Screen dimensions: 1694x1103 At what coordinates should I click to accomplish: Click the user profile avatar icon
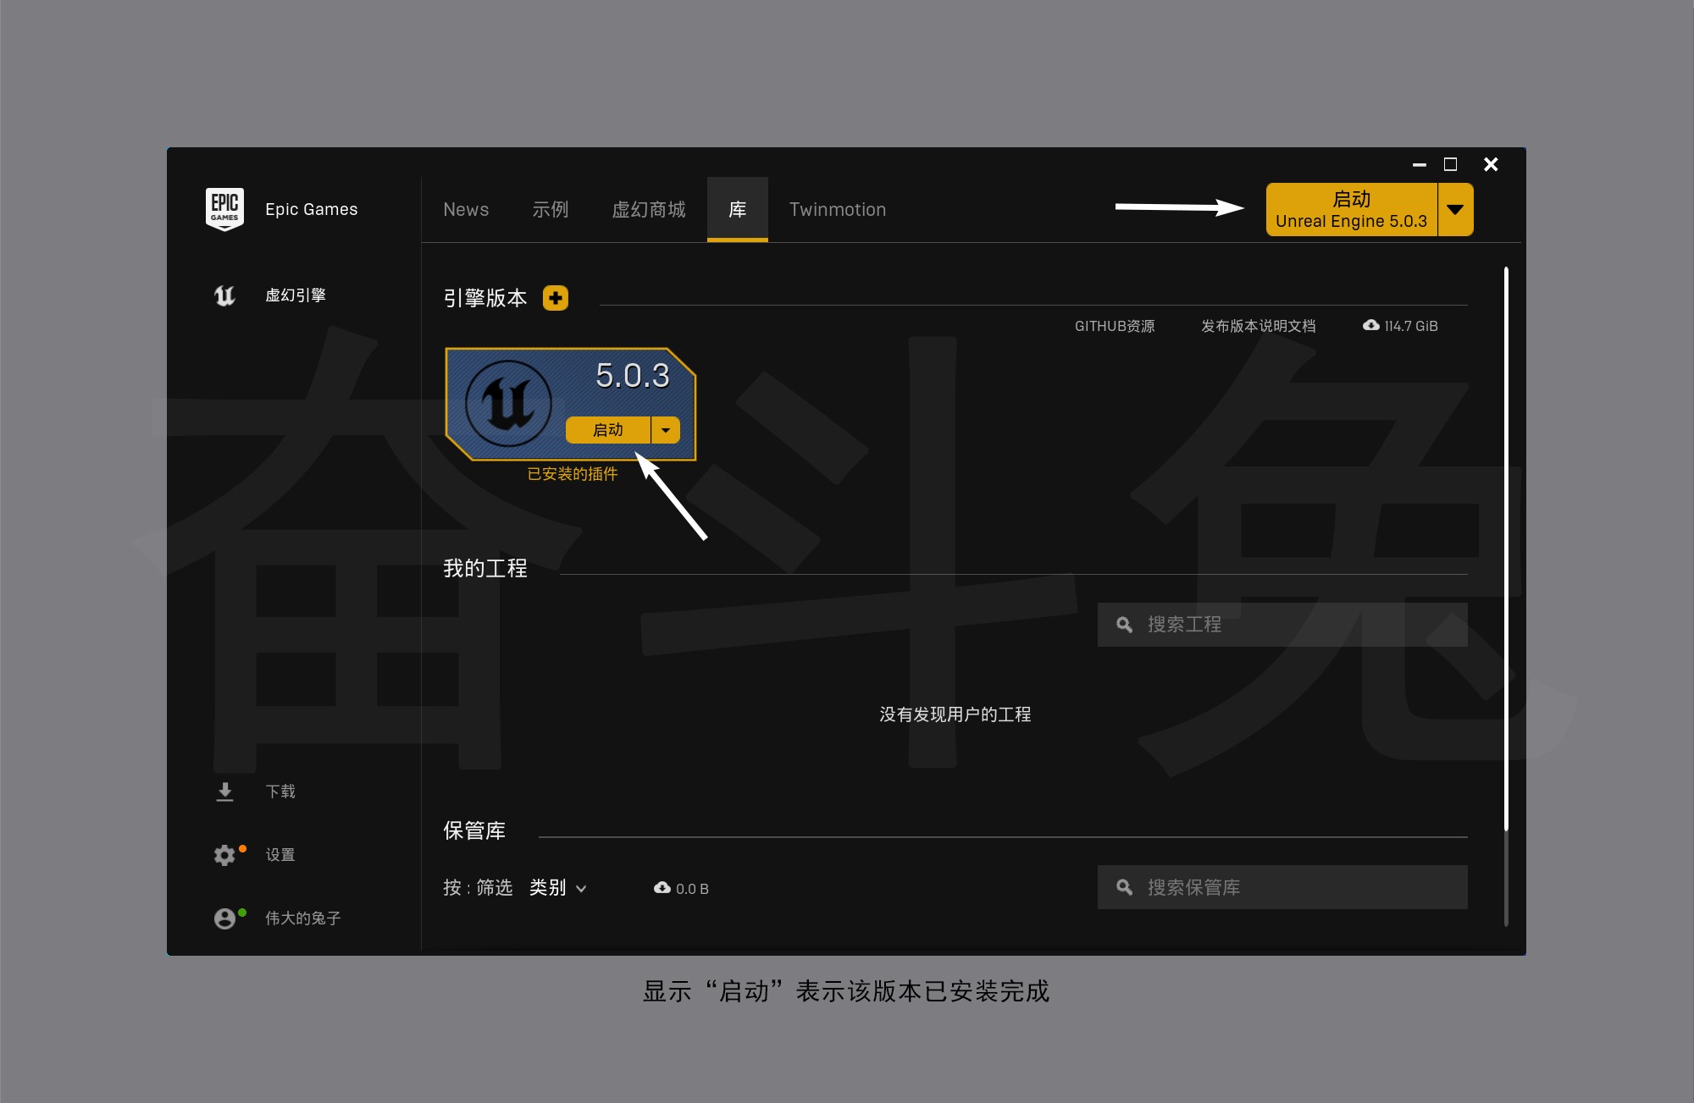(x=224, y=918)
